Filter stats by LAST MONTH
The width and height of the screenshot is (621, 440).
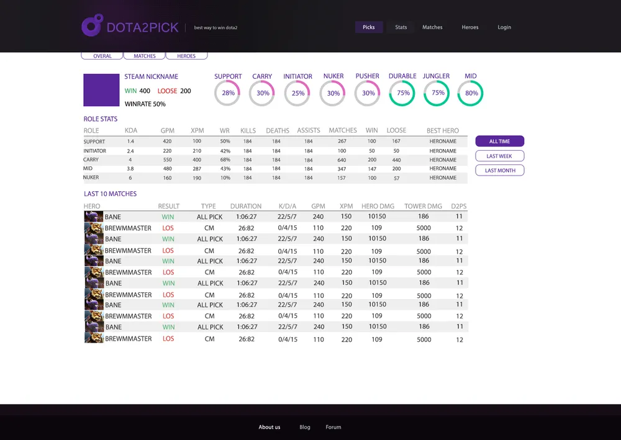[500, 171]
